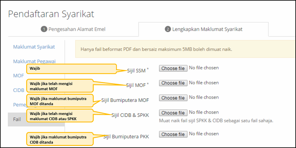The height and width of the screenshot is (148, 296).
Task: Click step 2 number circle icon
Action: pos(168,29)
